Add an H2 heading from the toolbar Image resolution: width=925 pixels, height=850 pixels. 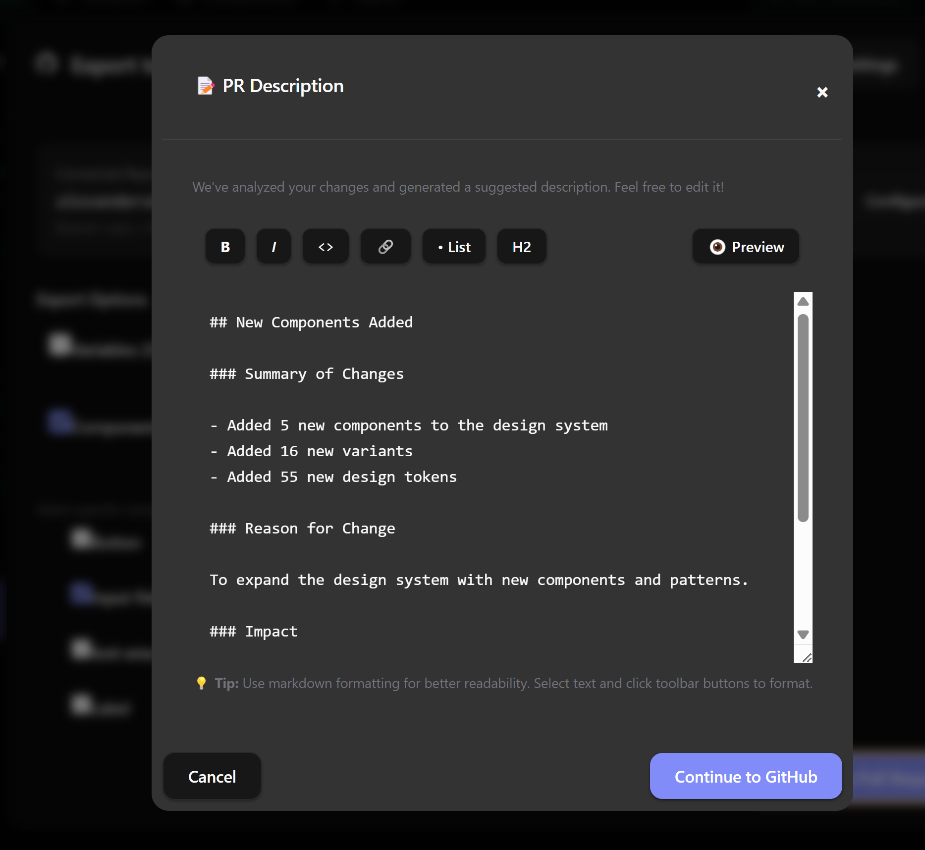coord(522,247)
